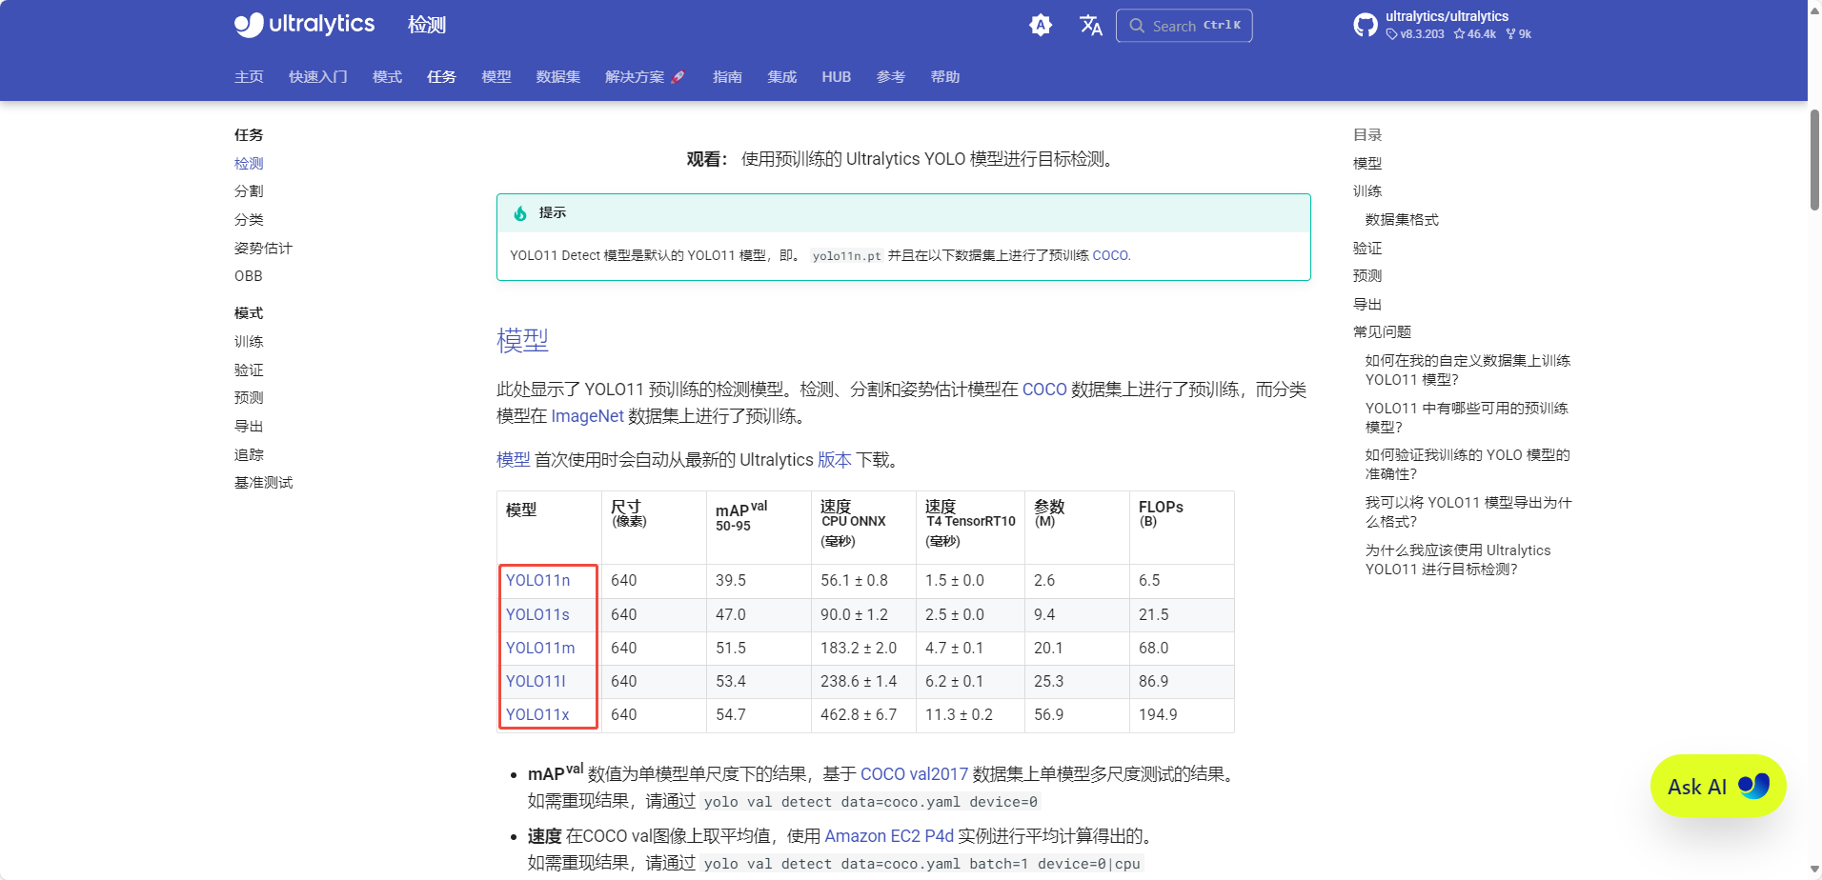
Task: Select 分割 in the left sidebar
Action: pos(248,190)
